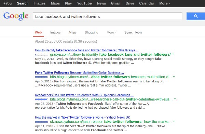Image resolution: width=205 pixels, height=134 pixels.
Task: Open 'How the market in fake Twitter followers works' result
Action: pos(82,117)
